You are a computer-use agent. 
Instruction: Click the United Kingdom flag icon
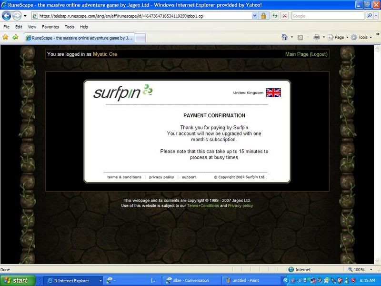[273, 92]
